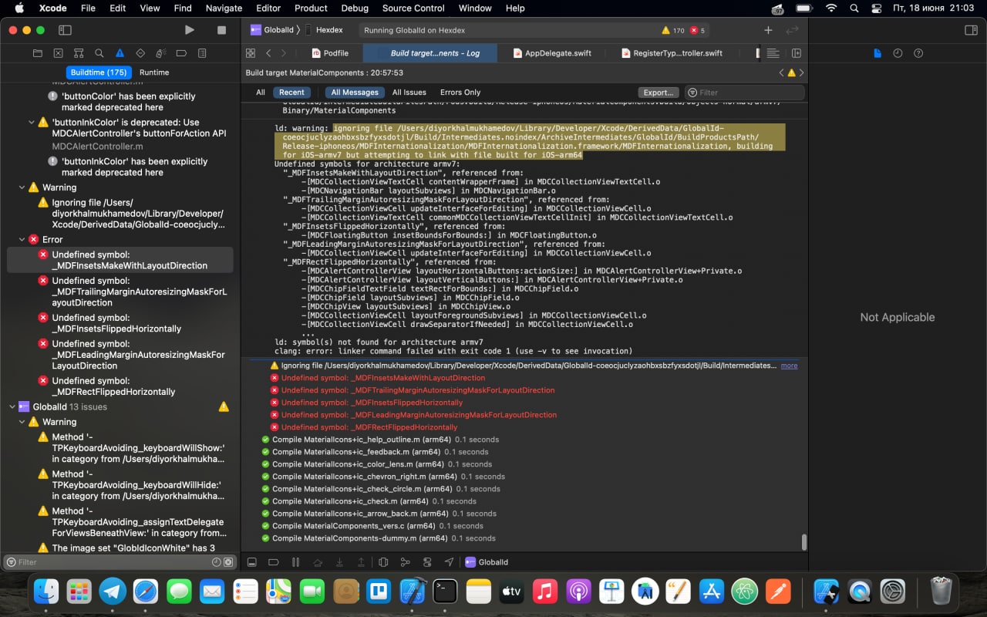Image resolution: width=987 pixels, height=617 pixels.
Task: Add a new editor tab with plus
Action: [x=768, y=30]
